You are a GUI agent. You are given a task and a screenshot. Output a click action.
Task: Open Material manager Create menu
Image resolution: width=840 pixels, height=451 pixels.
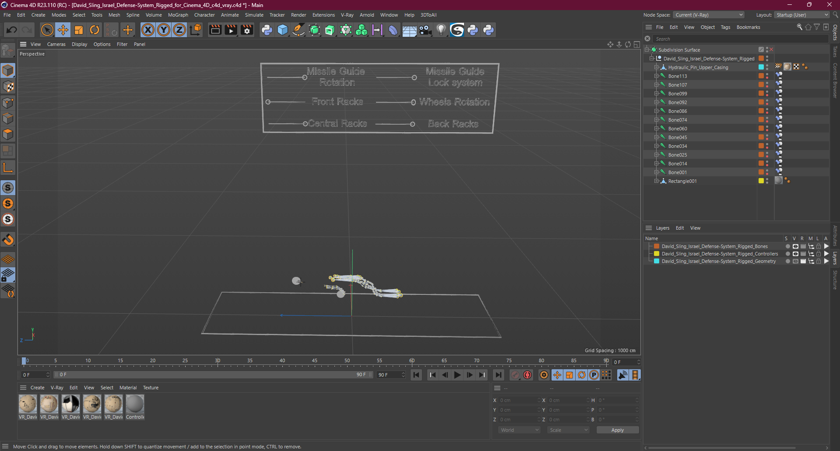(37, 388)
